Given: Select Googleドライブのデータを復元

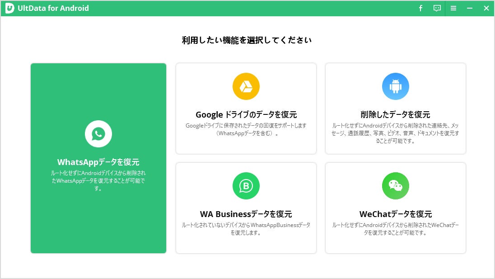Looking at the screenshot, I should click(x=246, y=109).
